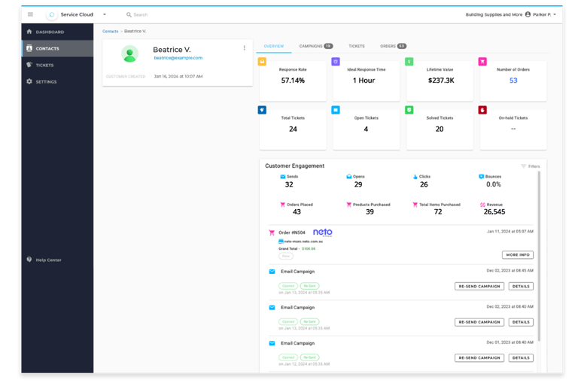The width and height of the screenshot is (584, 389).
Task: Click the Settings gear icon
Action: pyautogui.click(x=29, y=81)
